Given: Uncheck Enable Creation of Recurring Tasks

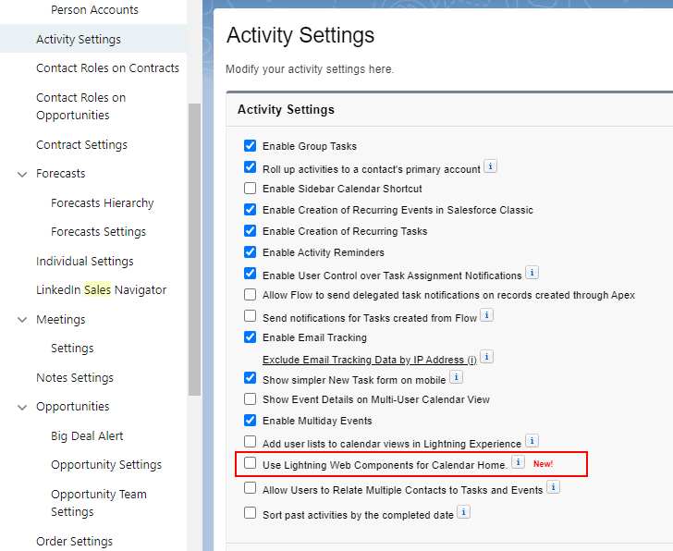Looking at the screenshot, I should (250, 231).
